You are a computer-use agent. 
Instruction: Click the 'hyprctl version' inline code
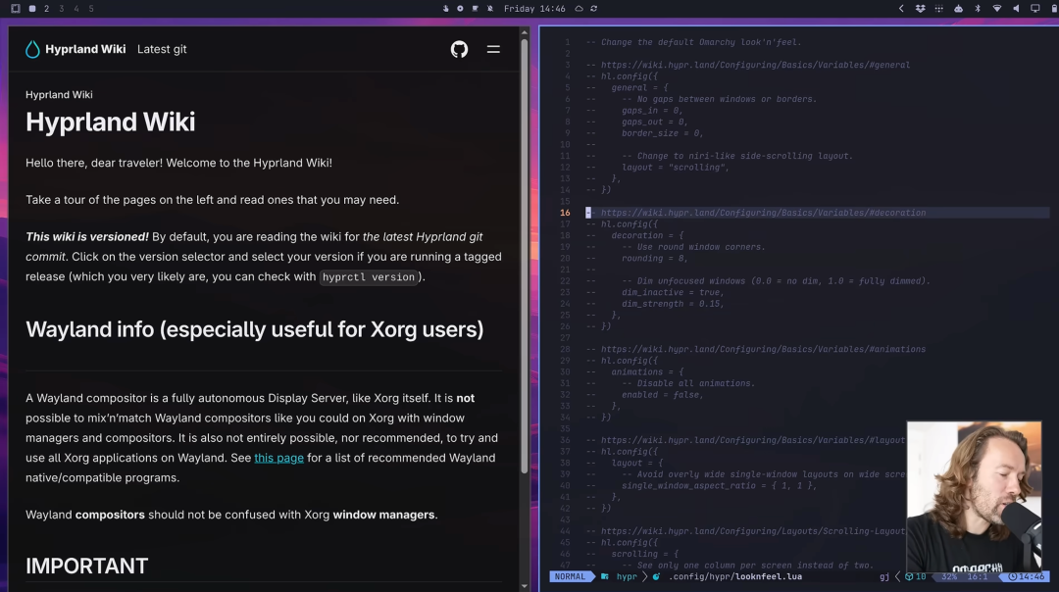tap(369, 276)
